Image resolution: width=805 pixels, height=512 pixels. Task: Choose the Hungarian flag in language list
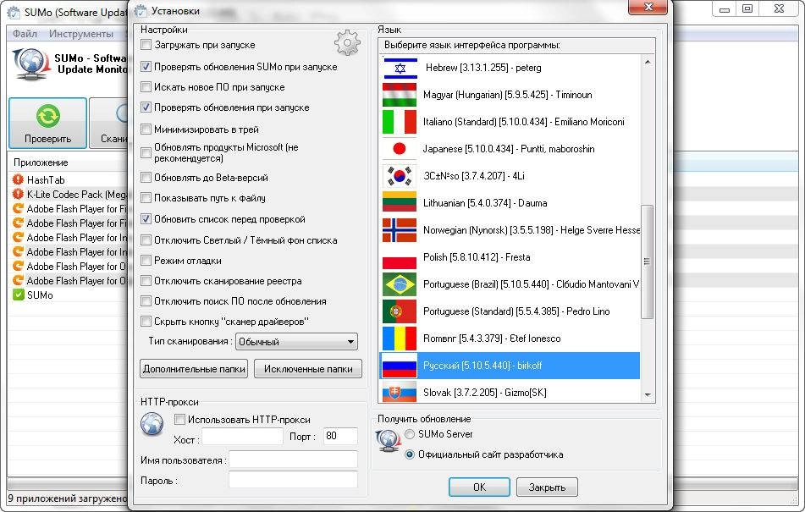click(400, 95)
